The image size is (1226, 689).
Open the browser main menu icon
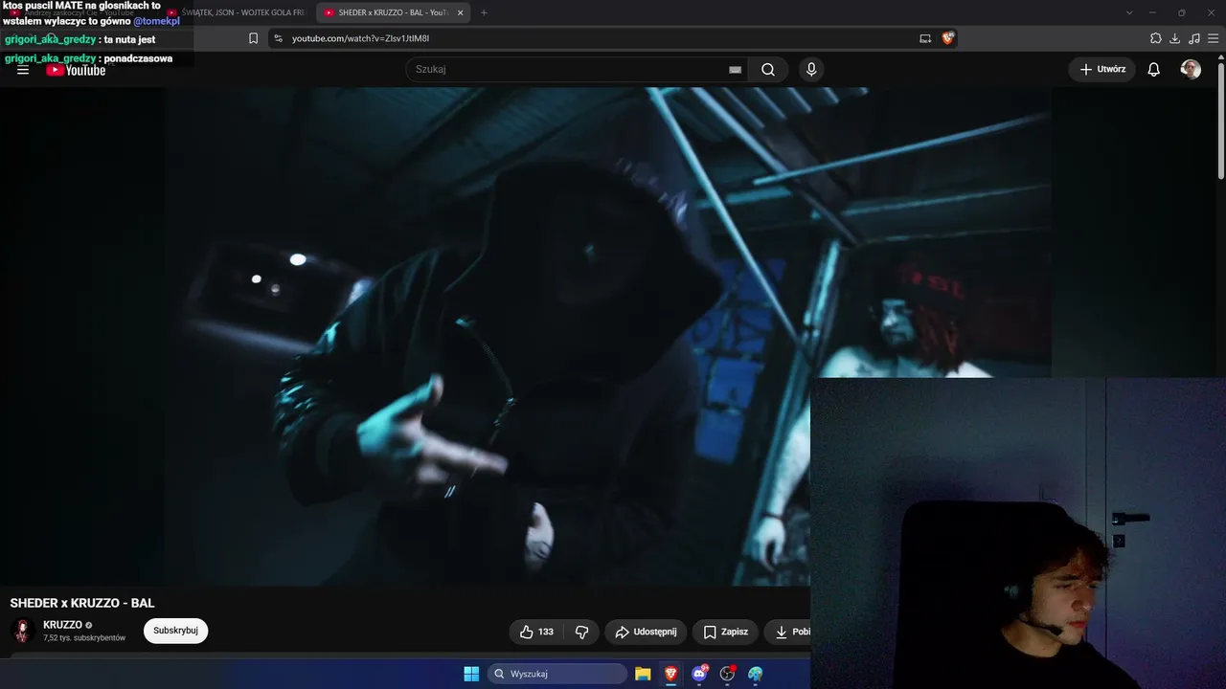pos(1214,38)
